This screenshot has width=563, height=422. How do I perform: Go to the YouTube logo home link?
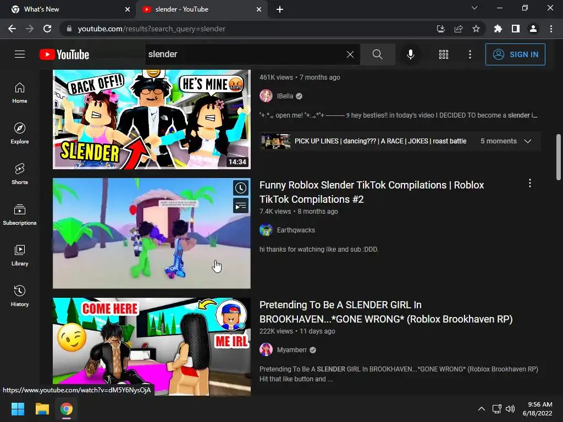[64, 54]
